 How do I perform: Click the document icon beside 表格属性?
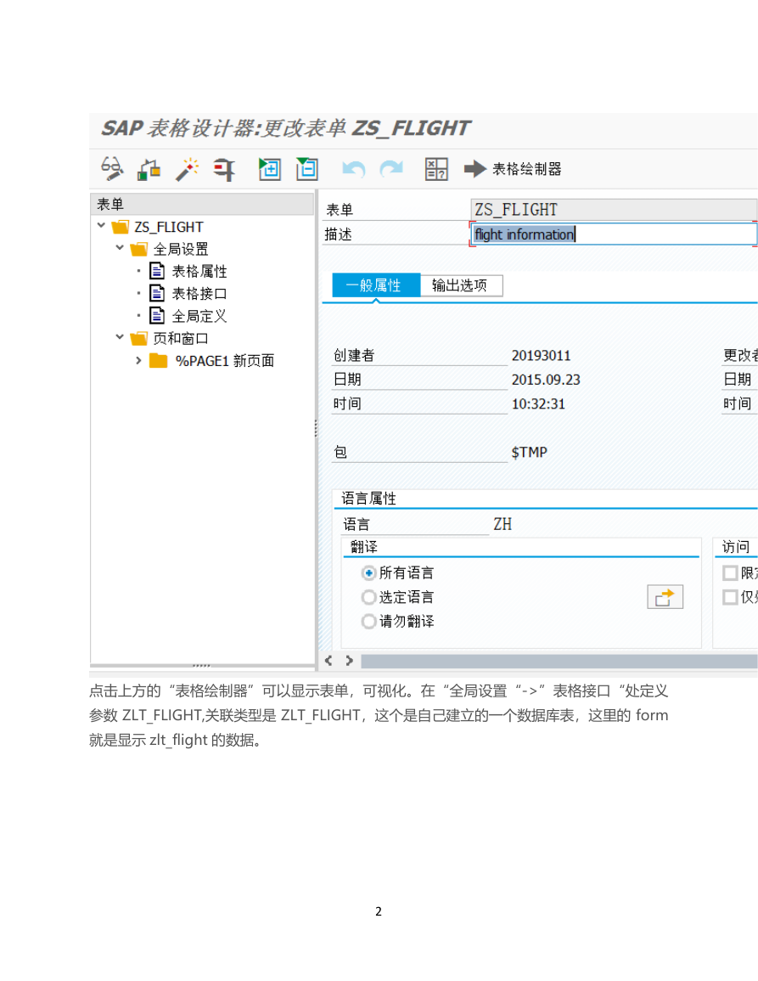click(x=157, y=271)
